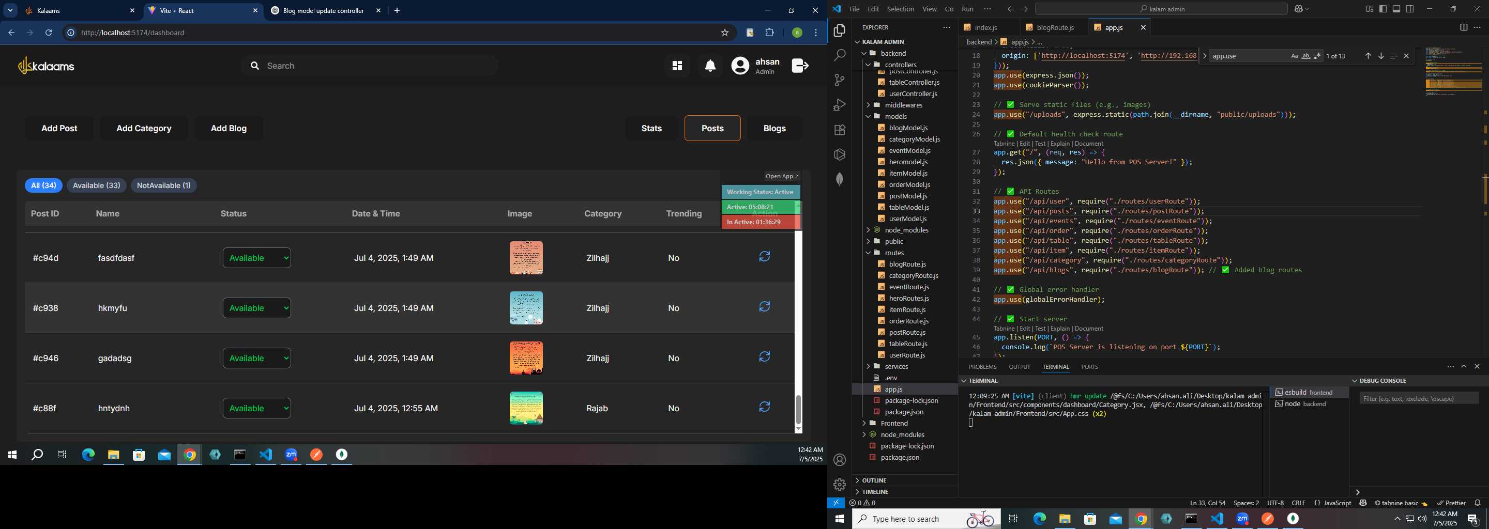Open the Selection menu in VS Code
The height and width of the screenshot is (529, 1489).
(x=901, y=9)
